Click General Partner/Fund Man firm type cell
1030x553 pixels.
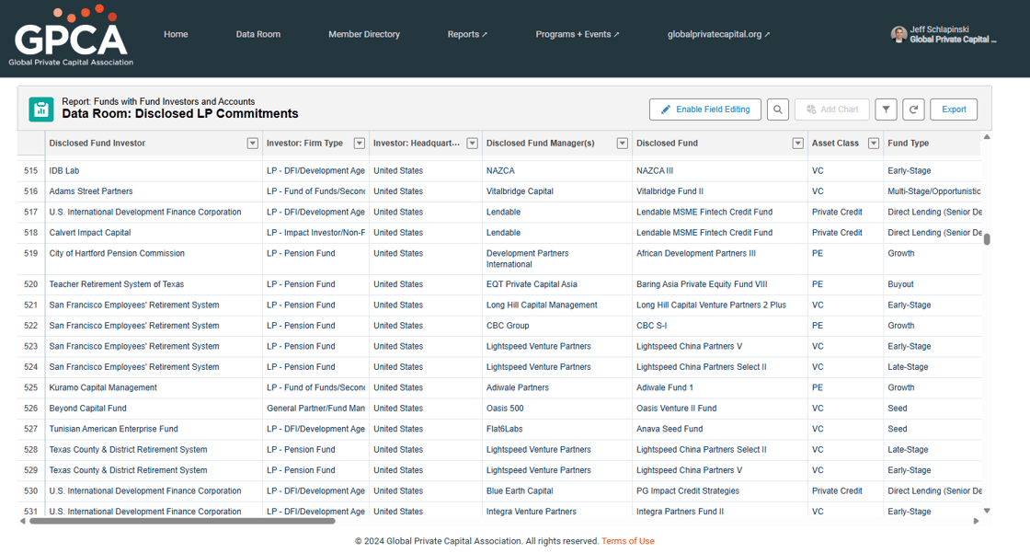pyautogui.click(x=316, y=409)
